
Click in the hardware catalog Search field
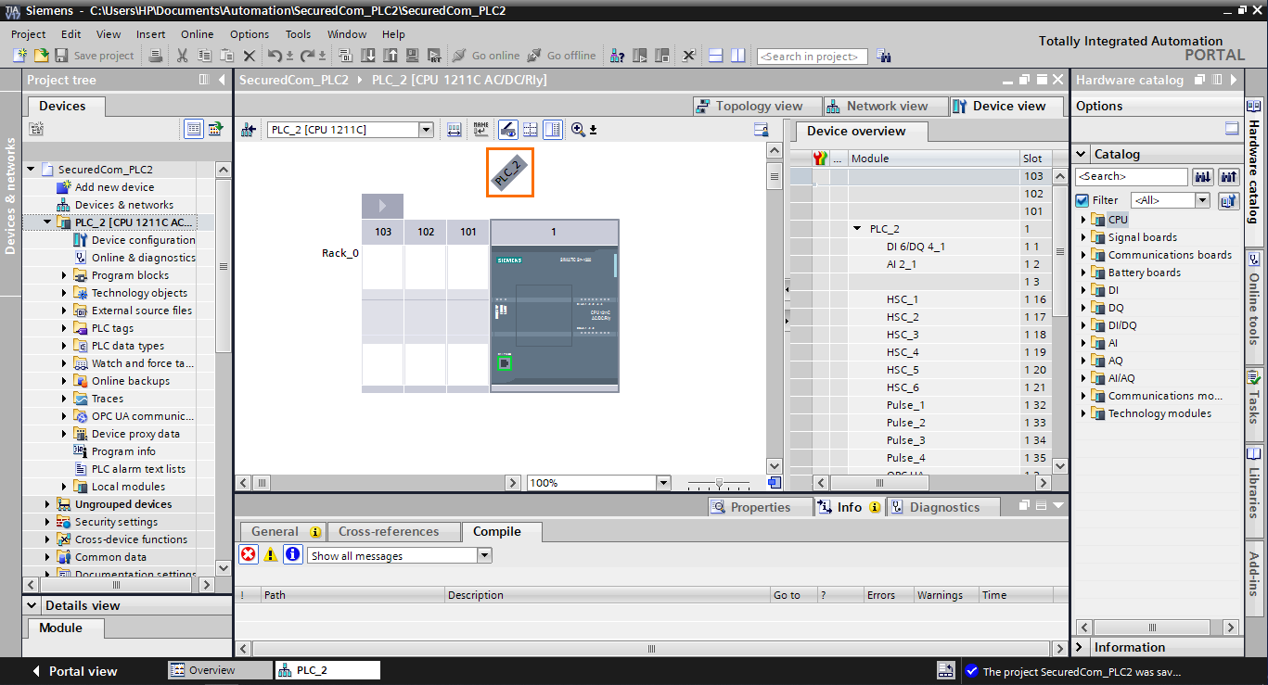(x=1131, y=176)
